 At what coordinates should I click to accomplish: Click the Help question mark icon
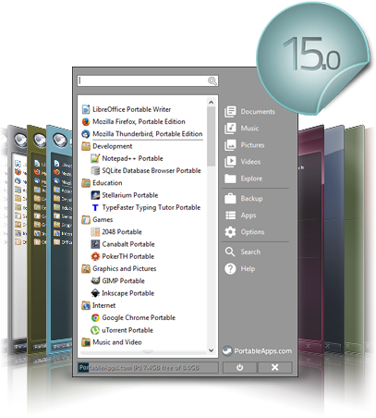[x=230, y=268]
